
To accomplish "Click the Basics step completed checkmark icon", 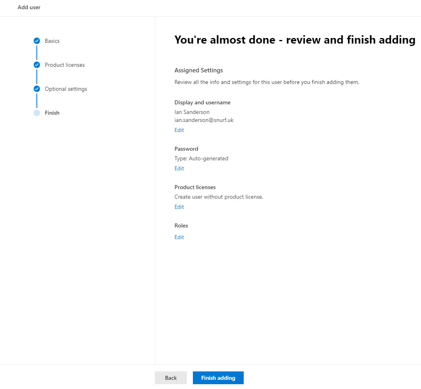I will pyautogui.click(x=37, y=41).
